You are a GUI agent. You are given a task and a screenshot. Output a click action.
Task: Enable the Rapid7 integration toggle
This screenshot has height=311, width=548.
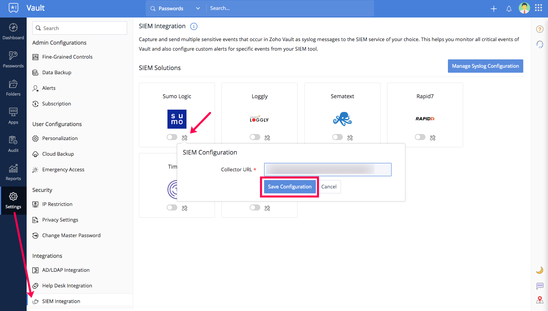(420, 137)
